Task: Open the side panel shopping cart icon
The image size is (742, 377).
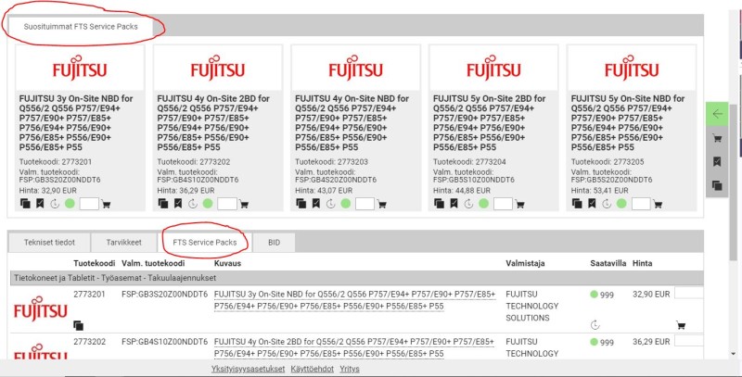Action: point(717,138)
